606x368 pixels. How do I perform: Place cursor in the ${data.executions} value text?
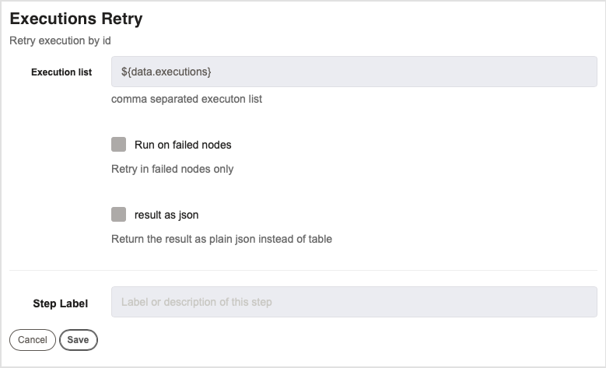tap(166, 72)
